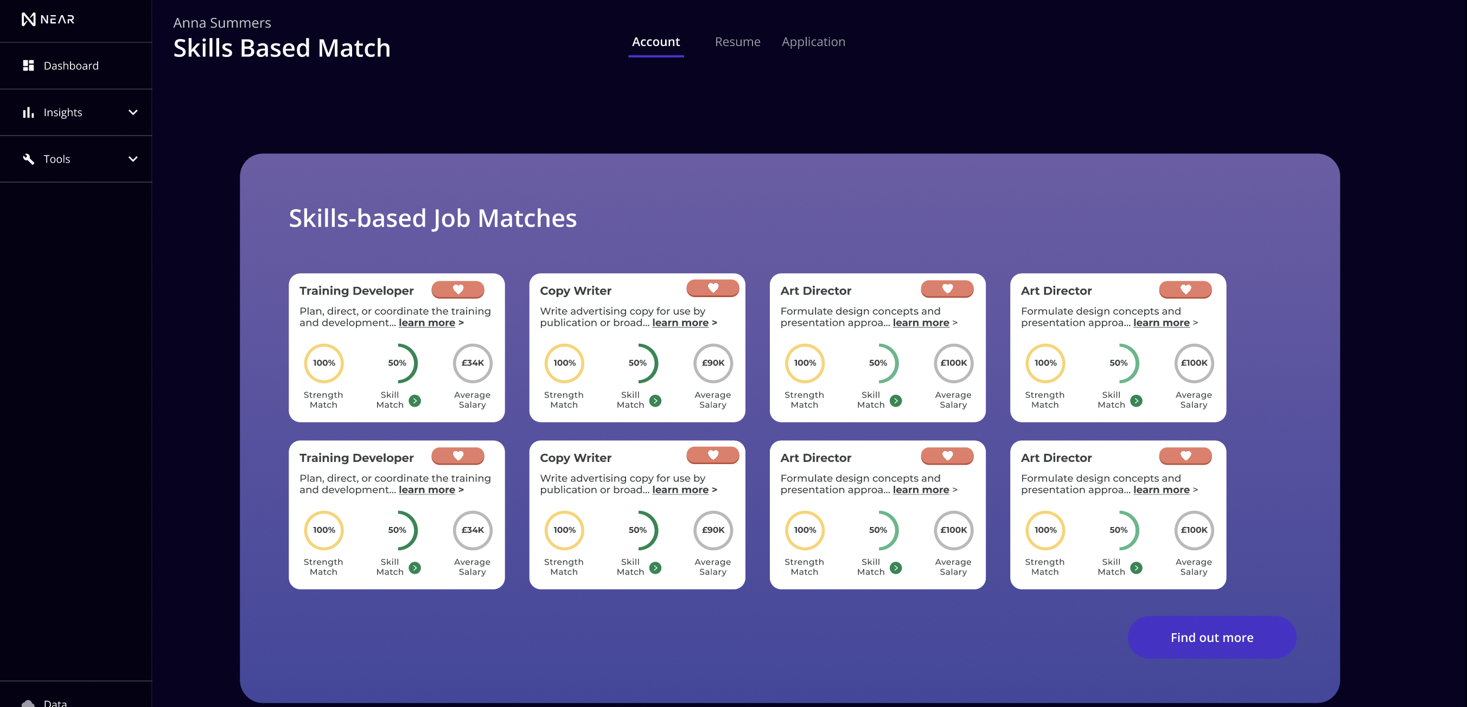This screenshot has height=707, width=1467.
Task: Open learn more link on bottom Copy Writer card
Action: (x=680, y=490)
